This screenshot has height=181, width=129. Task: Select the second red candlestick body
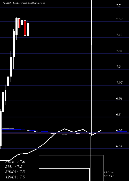click(x=25, y=28)
